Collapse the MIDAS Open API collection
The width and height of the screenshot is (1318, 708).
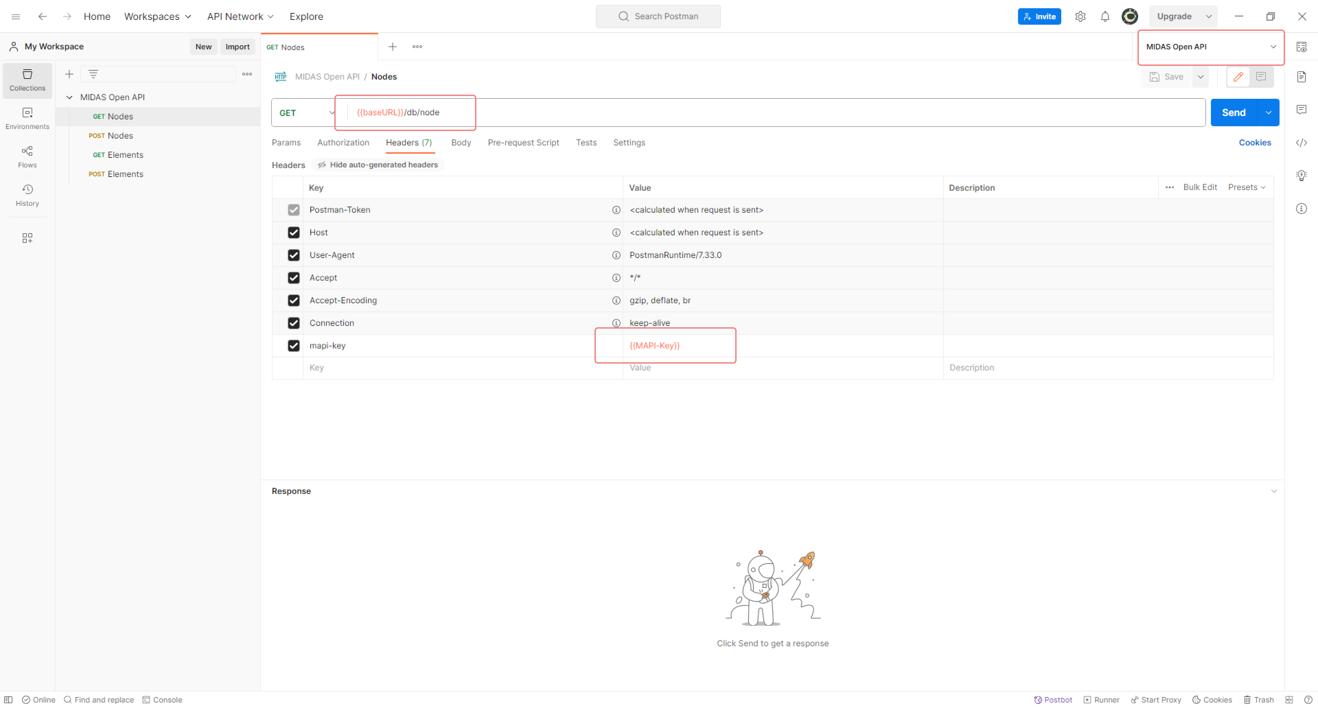[x=69, y=97]
